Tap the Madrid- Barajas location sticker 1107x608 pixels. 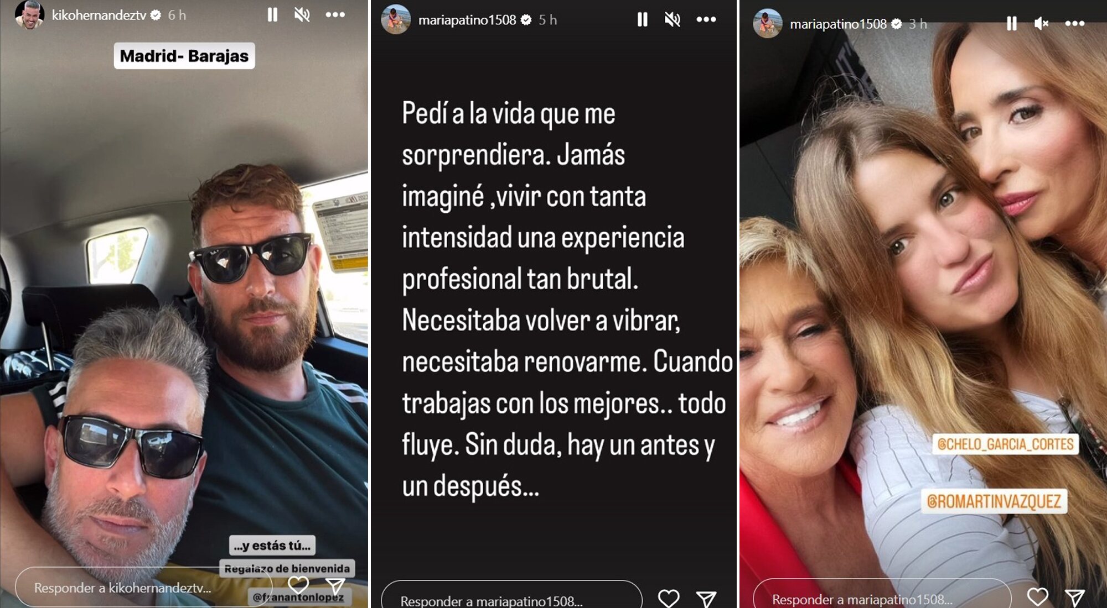click(184, 56)
